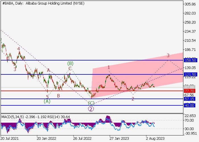199x142 pixels.
Task: Click the 258.20 price axis value
Action: click(x=190, y=22)
